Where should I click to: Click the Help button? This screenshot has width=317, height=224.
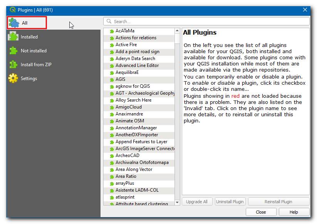(x=294, y=212)
